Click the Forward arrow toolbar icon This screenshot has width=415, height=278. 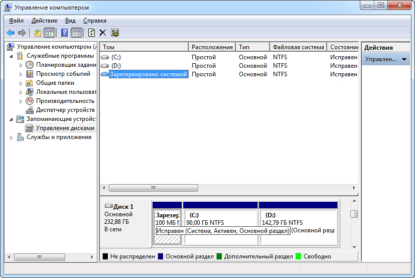coord(22,33)
